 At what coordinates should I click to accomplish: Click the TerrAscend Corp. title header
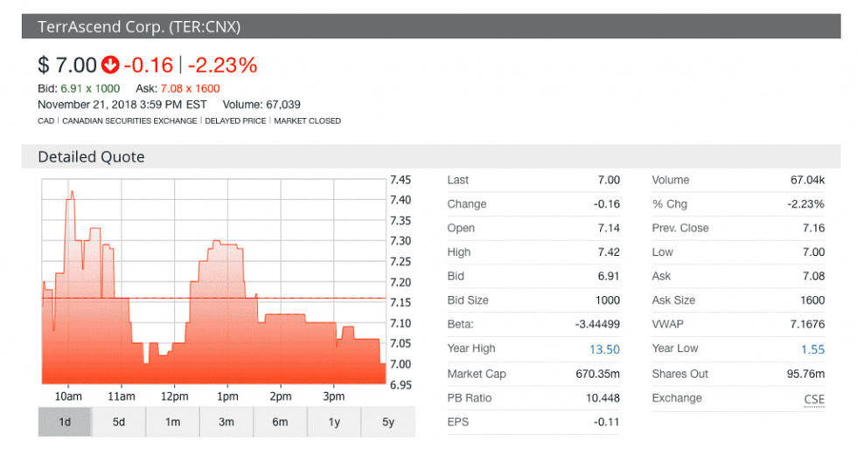[x=139, y=27]
